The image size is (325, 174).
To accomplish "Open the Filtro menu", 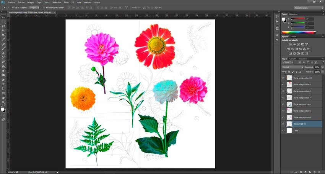I will pos(66,2).
